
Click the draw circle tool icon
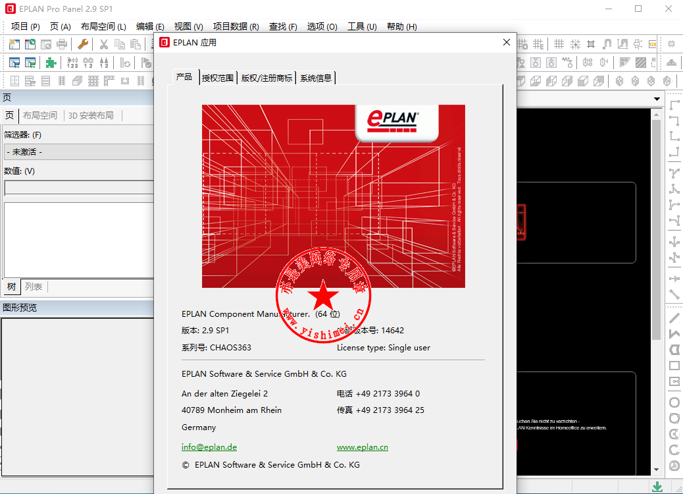(674, 402)
